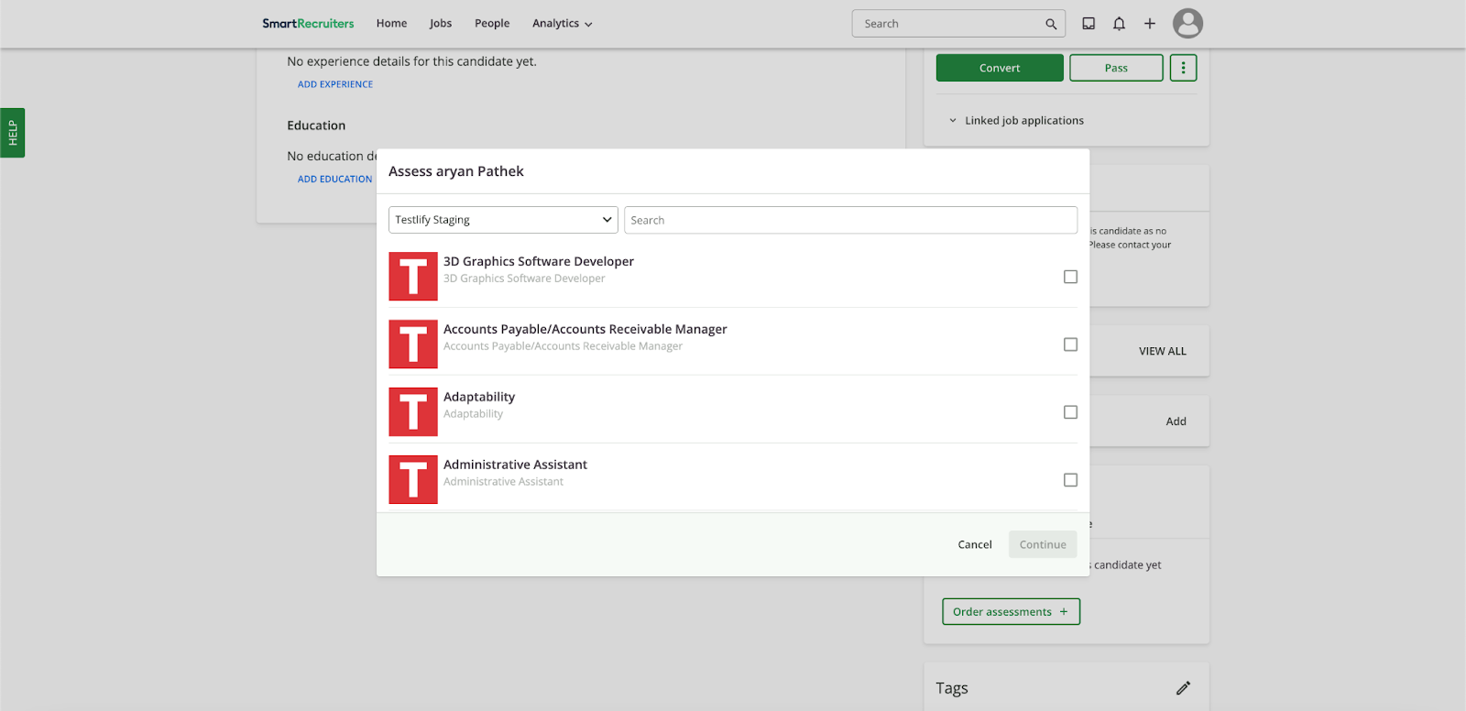Open the Jobs menu

(x=441, y=24)
